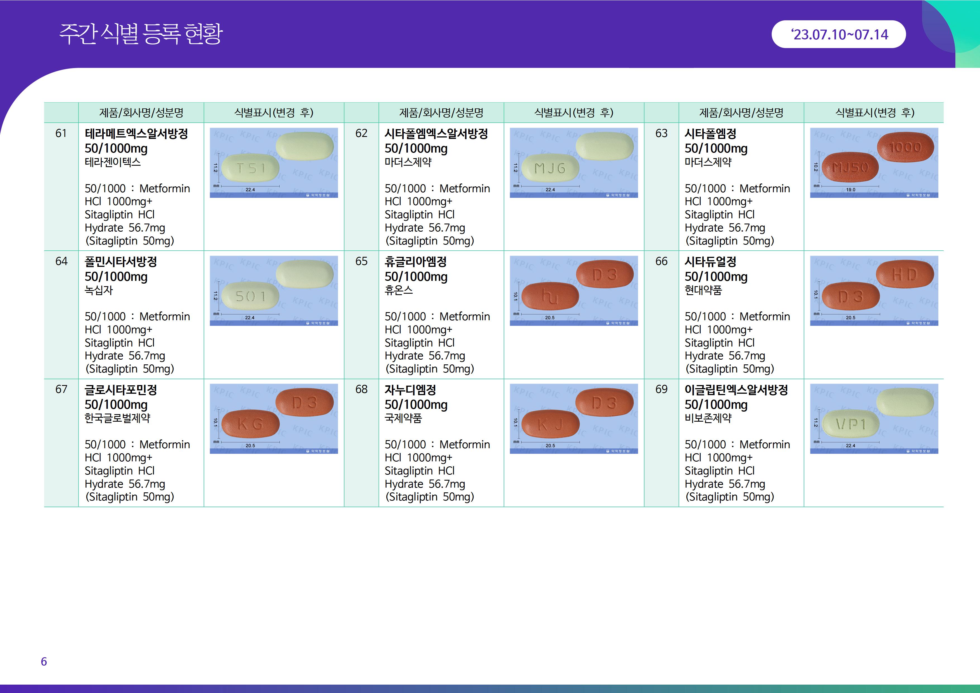Click the VP1 pill identification image
The width and height of the screenshot is (980, 693).
[x=874, y=418]
